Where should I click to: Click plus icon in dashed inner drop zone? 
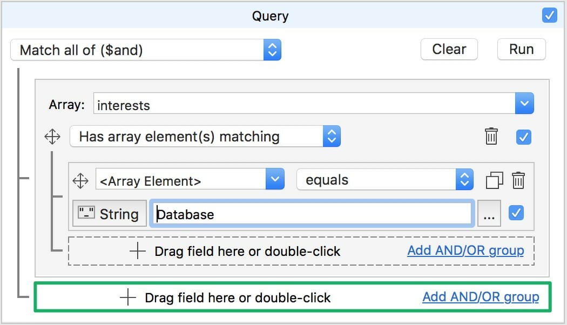pos(138,251)
